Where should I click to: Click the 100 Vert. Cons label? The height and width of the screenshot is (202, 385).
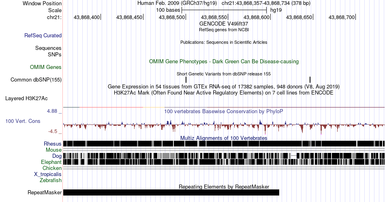pyautogui.click(x=23, y=121)
